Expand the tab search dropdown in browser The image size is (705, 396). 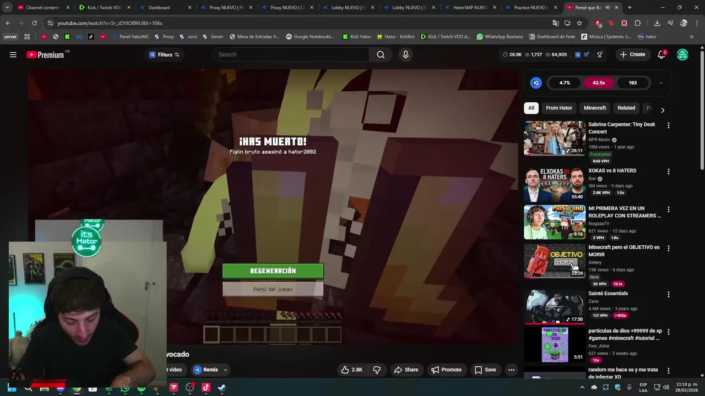pos(7,8)
